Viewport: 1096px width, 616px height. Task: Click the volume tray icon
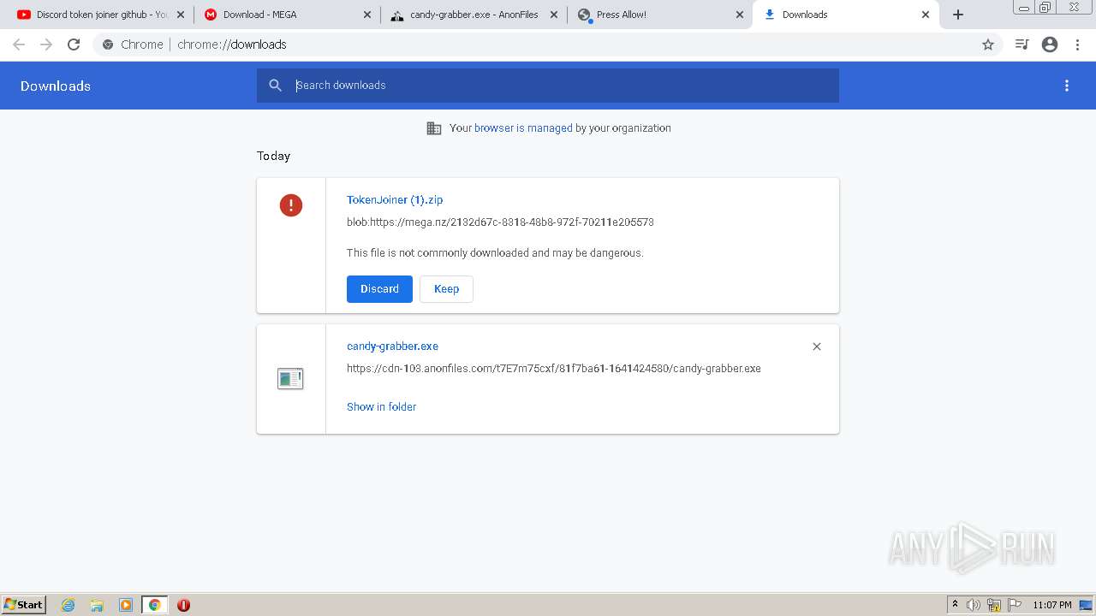click(974, 605)
